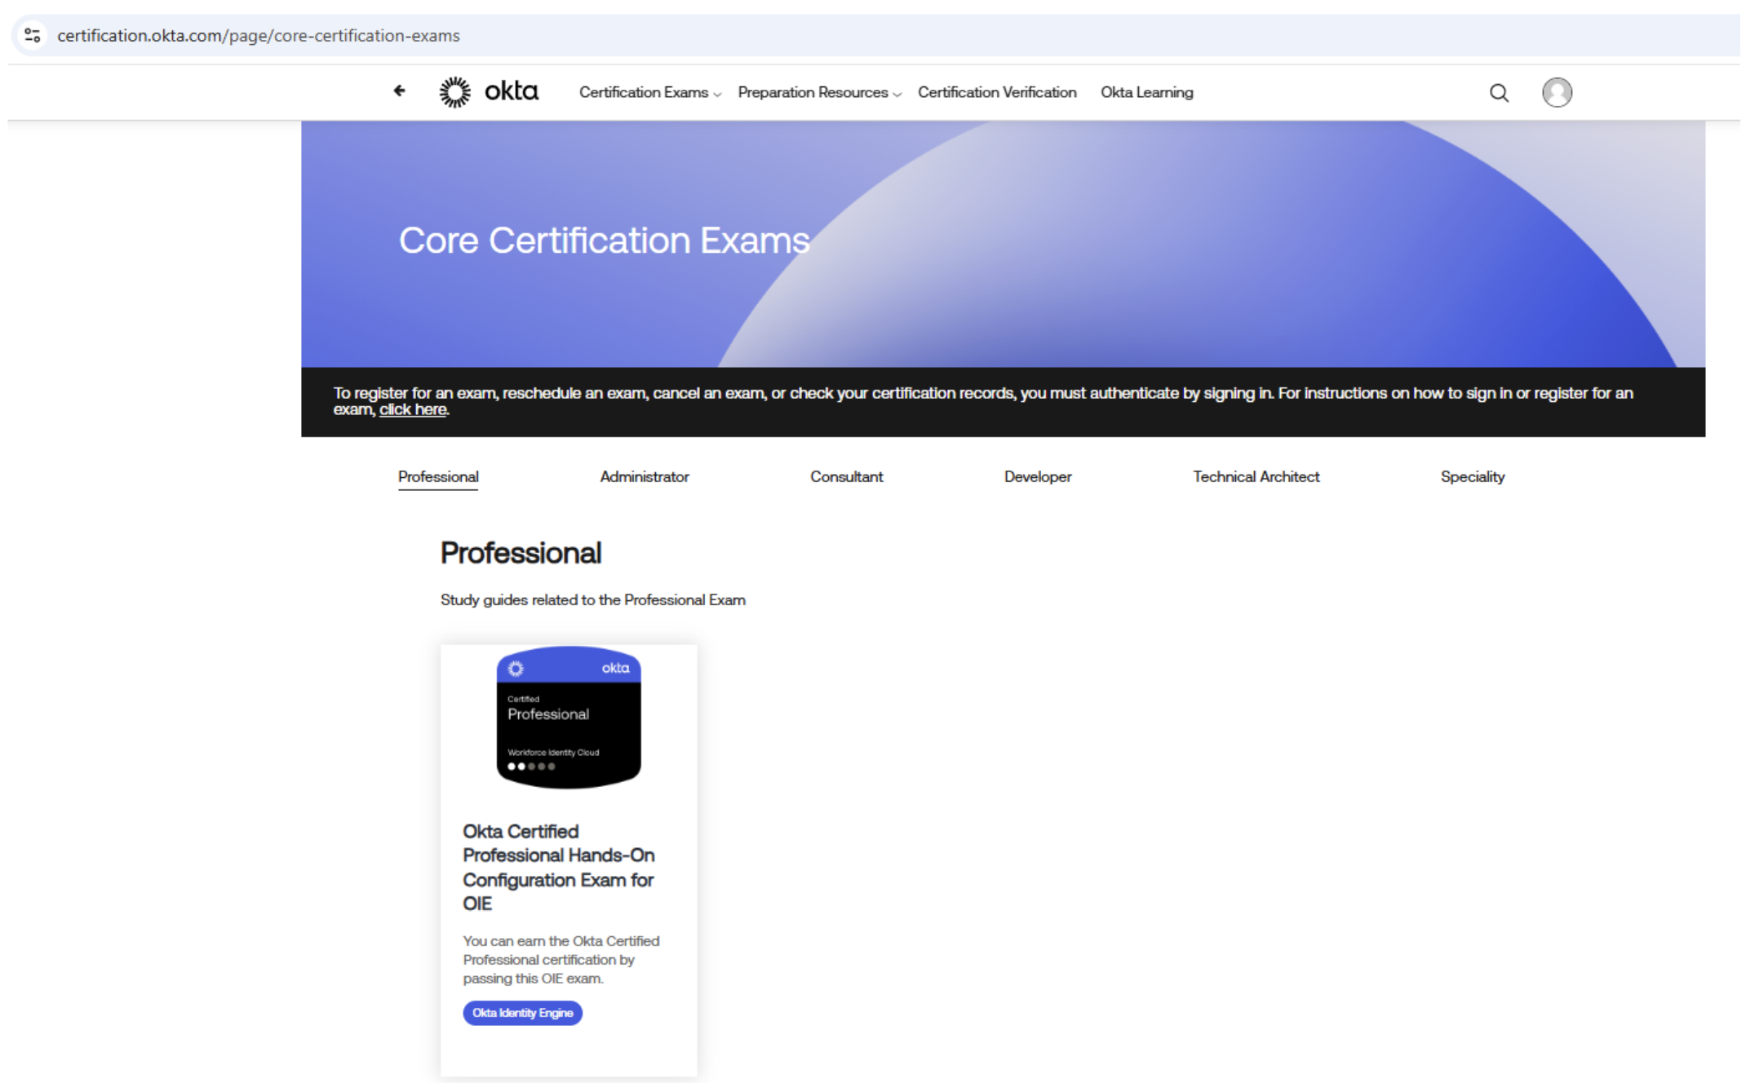Image resolution: width=1746 pixels, height=1083 pixels.
Task: Click the browser address bar URL
Action: click(x=258, y=35)
